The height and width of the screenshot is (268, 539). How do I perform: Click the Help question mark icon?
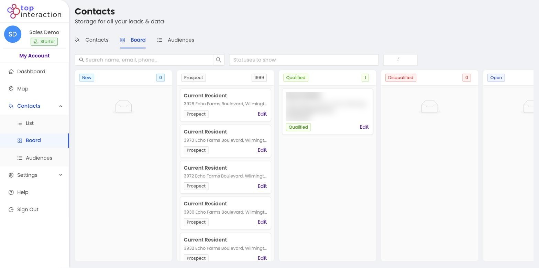pos(11,192)
